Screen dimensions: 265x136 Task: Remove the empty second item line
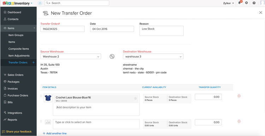[x=239, y=121]
